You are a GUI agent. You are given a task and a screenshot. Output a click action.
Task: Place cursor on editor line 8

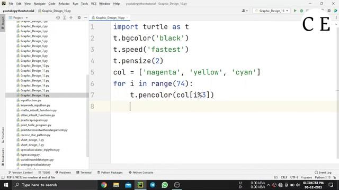224,106
